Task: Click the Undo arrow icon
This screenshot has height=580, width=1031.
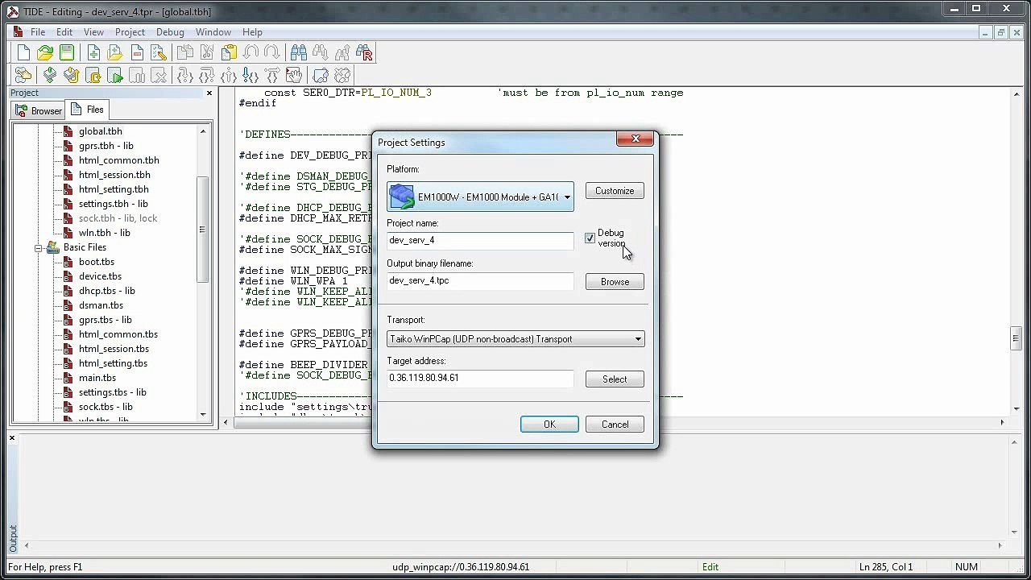Action: coord(251,53)
